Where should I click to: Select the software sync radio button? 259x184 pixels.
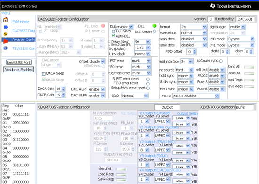(x=221, y=61)
